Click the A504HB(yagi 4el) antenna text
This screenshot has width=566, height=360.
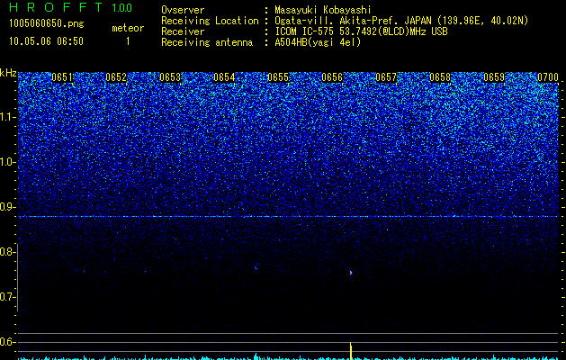point(318,42)
